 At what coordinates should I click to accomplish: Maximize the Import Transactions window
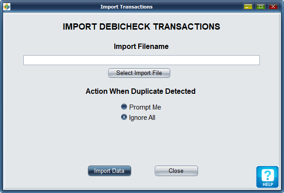click(x=260, y=7)
